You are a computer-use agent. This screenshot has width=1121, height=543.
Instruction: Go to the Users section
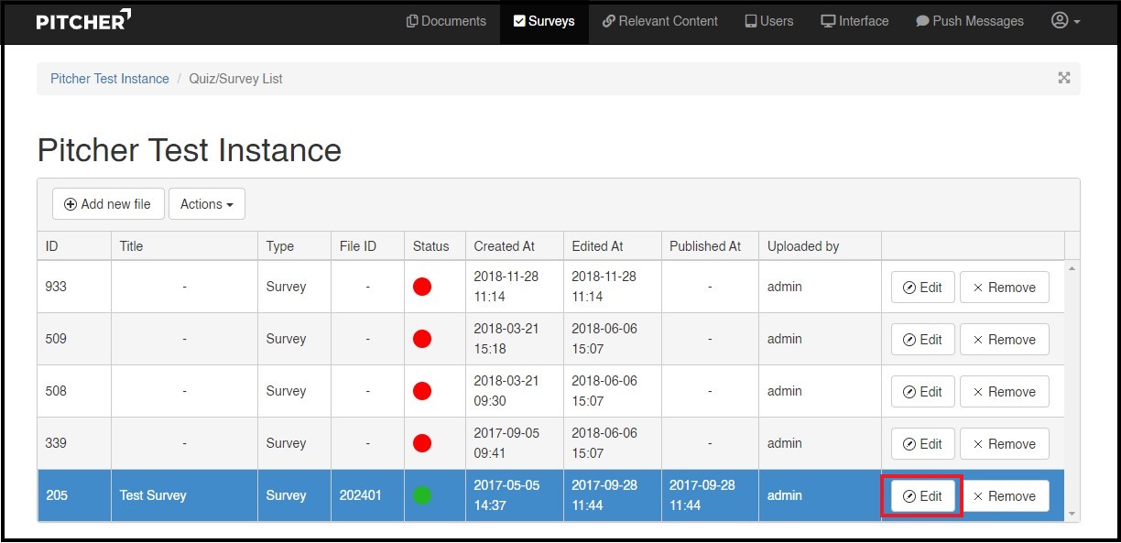click(768, 21)
